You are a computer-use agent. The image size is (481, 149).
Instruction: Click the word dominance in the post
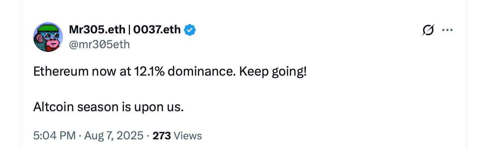pyautogui.click(x=201, y=71)
